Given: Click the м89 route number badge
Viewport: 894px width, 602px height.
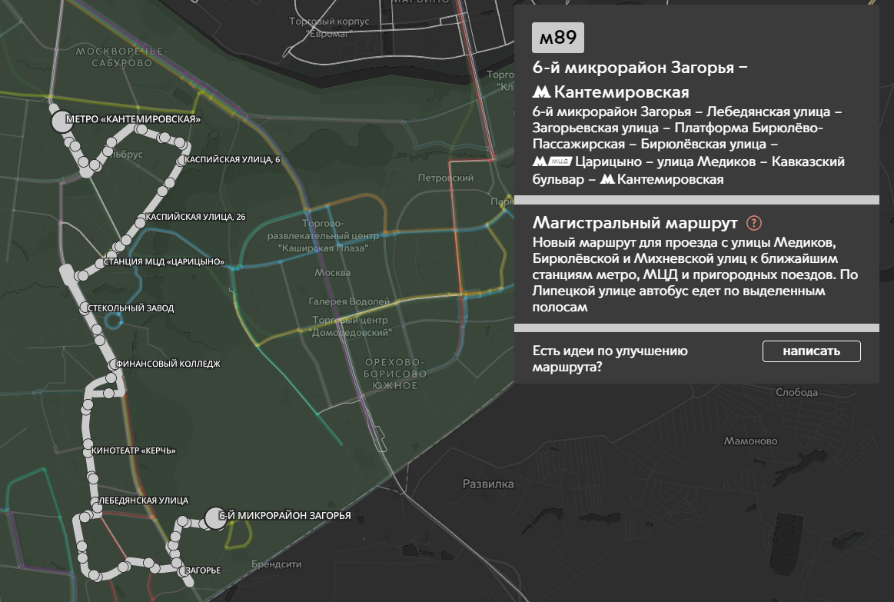Looking at the screenshot, I should [x=557, y=38].
